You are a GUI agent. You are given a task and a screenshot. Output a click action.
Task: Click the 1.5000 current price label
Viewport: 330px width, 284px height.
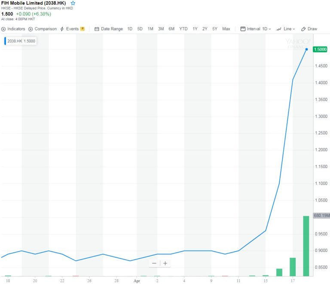(x=321, y=49)
